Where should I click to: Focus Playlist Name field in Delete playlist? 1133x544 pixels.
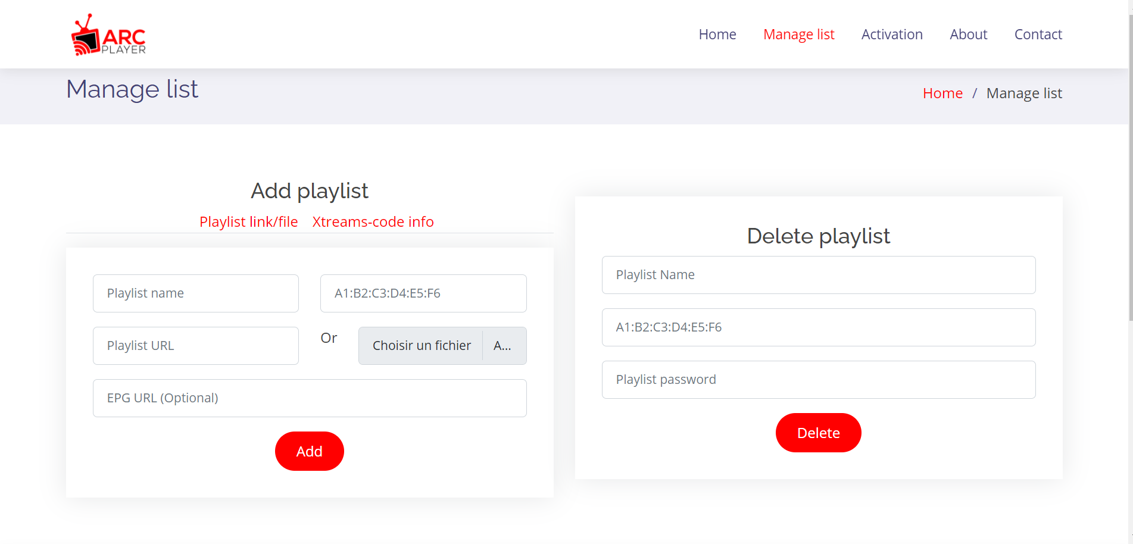[x=819, y=275]
